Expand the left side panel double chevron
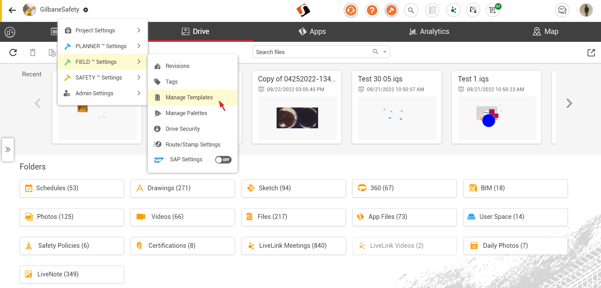The image size is (601, 288). point(8,150)
